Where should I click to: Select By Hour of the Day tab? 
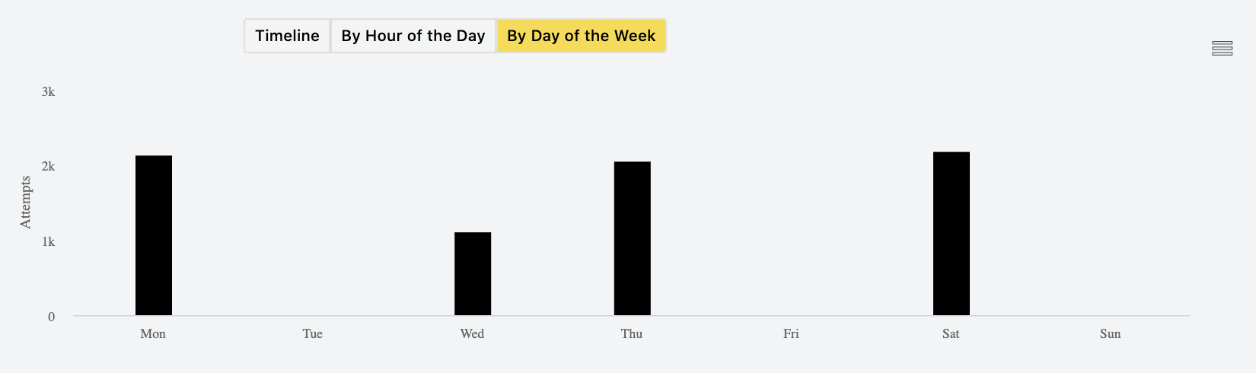point(413,36)
